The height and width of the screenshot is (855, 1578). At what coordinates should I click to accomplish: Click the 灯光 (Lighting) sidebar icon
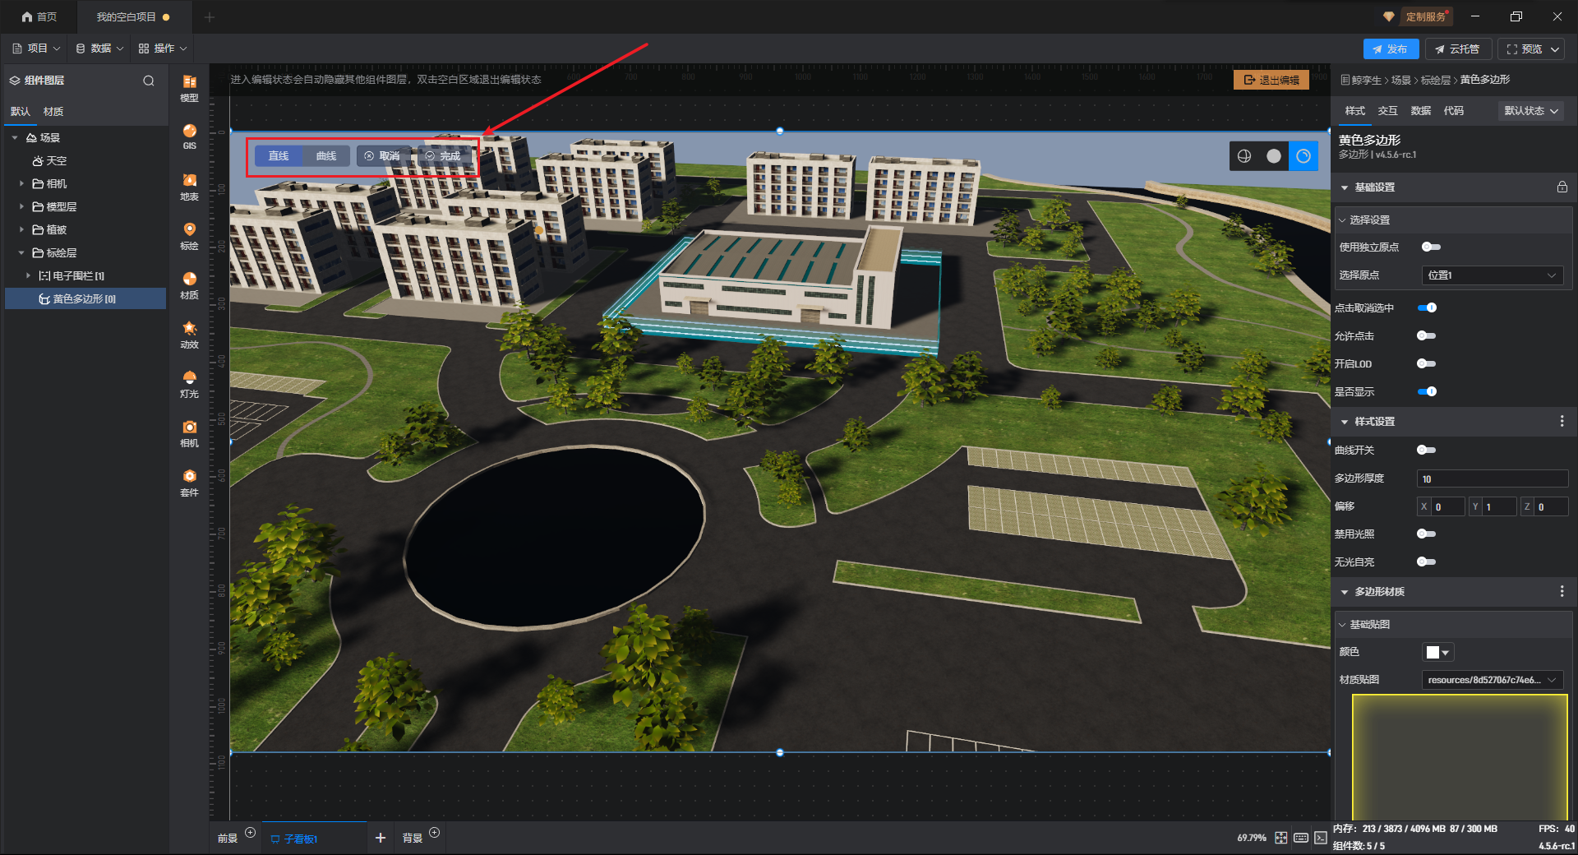pos(189,383)
